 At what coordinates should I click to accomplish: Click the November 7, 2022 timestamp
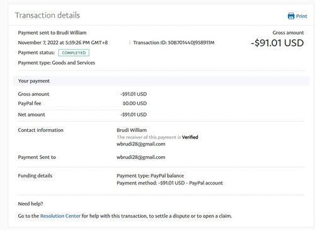point(63,43)
